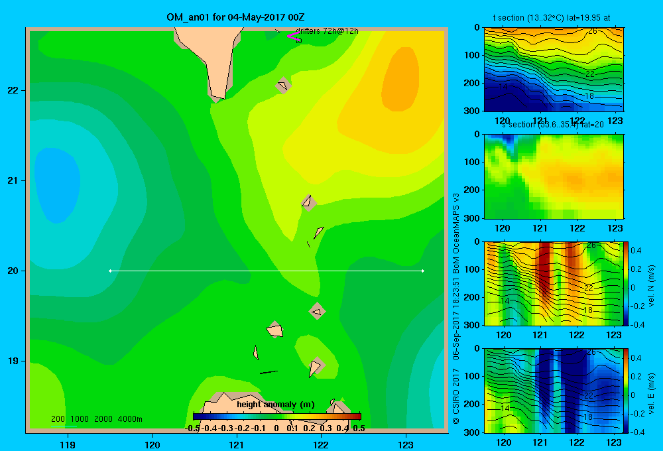
Task: Click the vel. N (m/s) axis label
Action: pyautogui.click(x=651, y=286)
